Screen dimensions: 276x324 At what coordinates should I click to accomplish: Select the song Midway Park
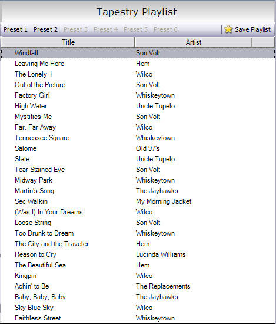pyautogui.click(x=34, y=180)
